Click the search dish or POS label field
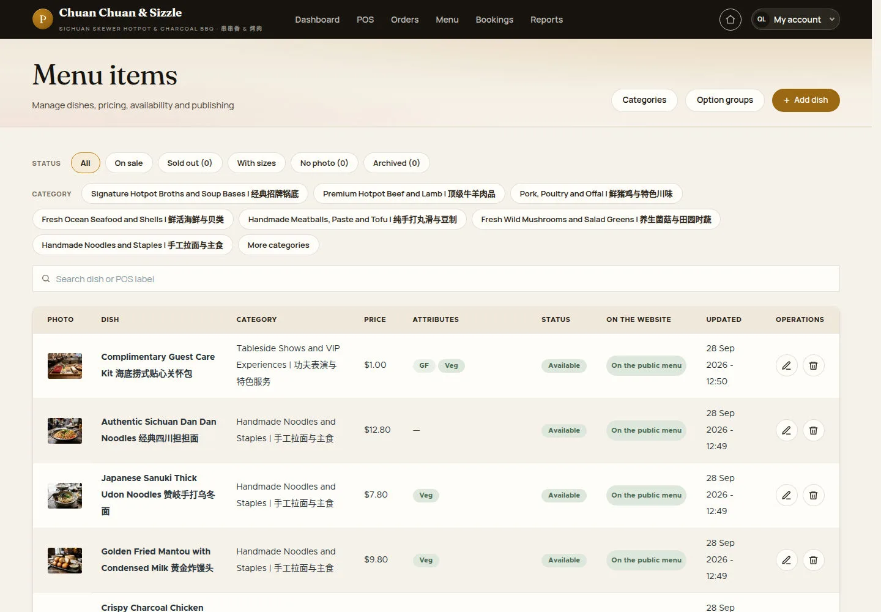Screen dimensions: 881x612 pyautogui.click(x=436, y=278)
